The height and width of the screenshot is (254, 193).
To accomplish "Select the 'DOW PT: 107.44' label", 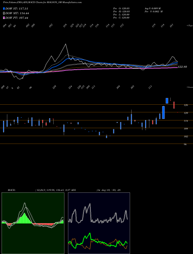I will [x=17, y=18].
